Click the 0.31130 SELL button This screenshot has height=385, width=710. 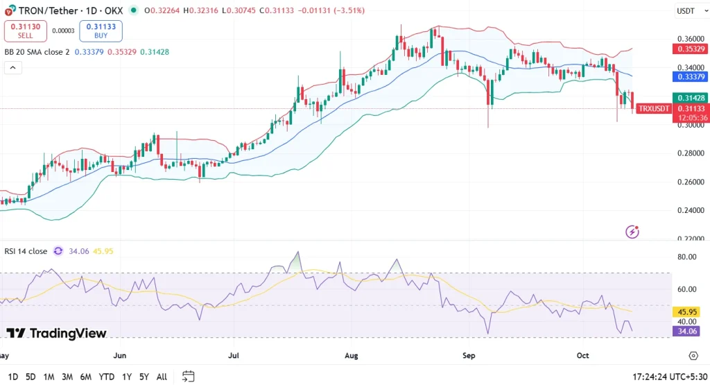pyautogui.click(x=26, y=31)
